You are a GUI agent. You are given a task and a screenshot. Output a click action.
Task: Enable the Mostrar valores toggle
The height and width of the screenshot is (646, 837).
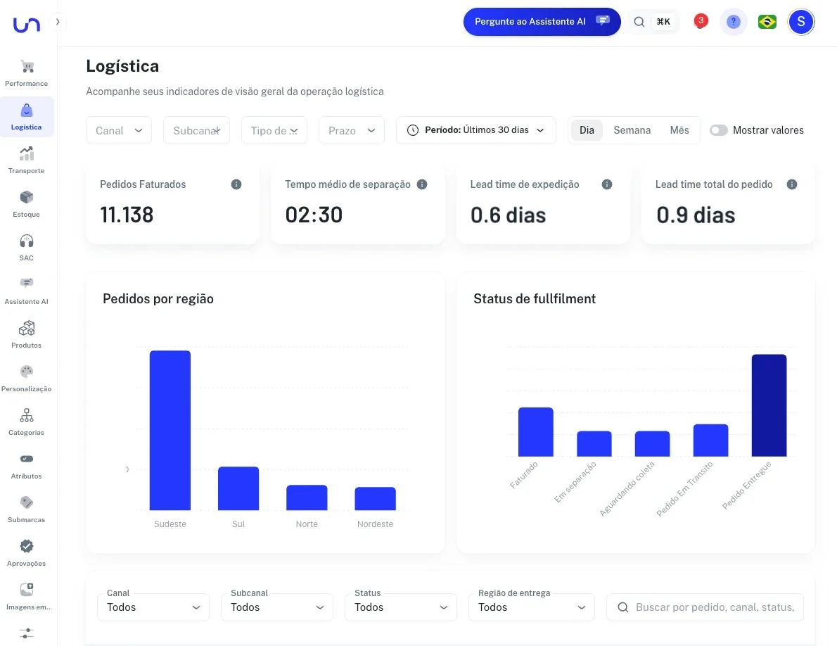pyautogui.click(x=718, y=130)
